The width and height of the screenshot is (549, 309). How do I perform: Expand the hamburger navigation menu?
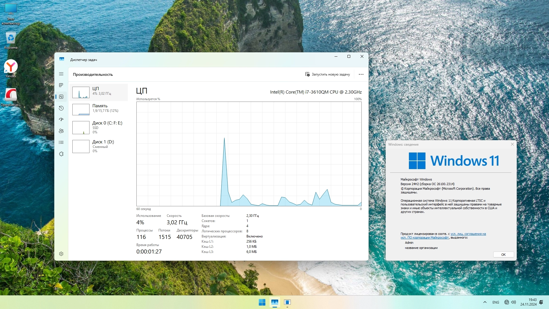click(61, 74)
